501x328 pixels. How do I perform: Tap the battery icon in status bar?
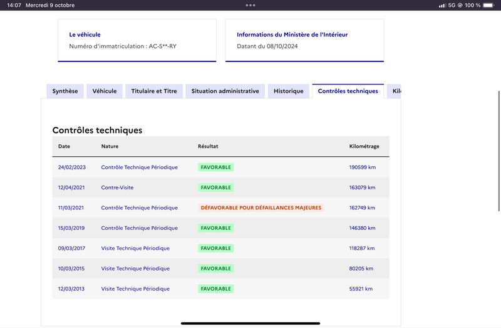488,5
